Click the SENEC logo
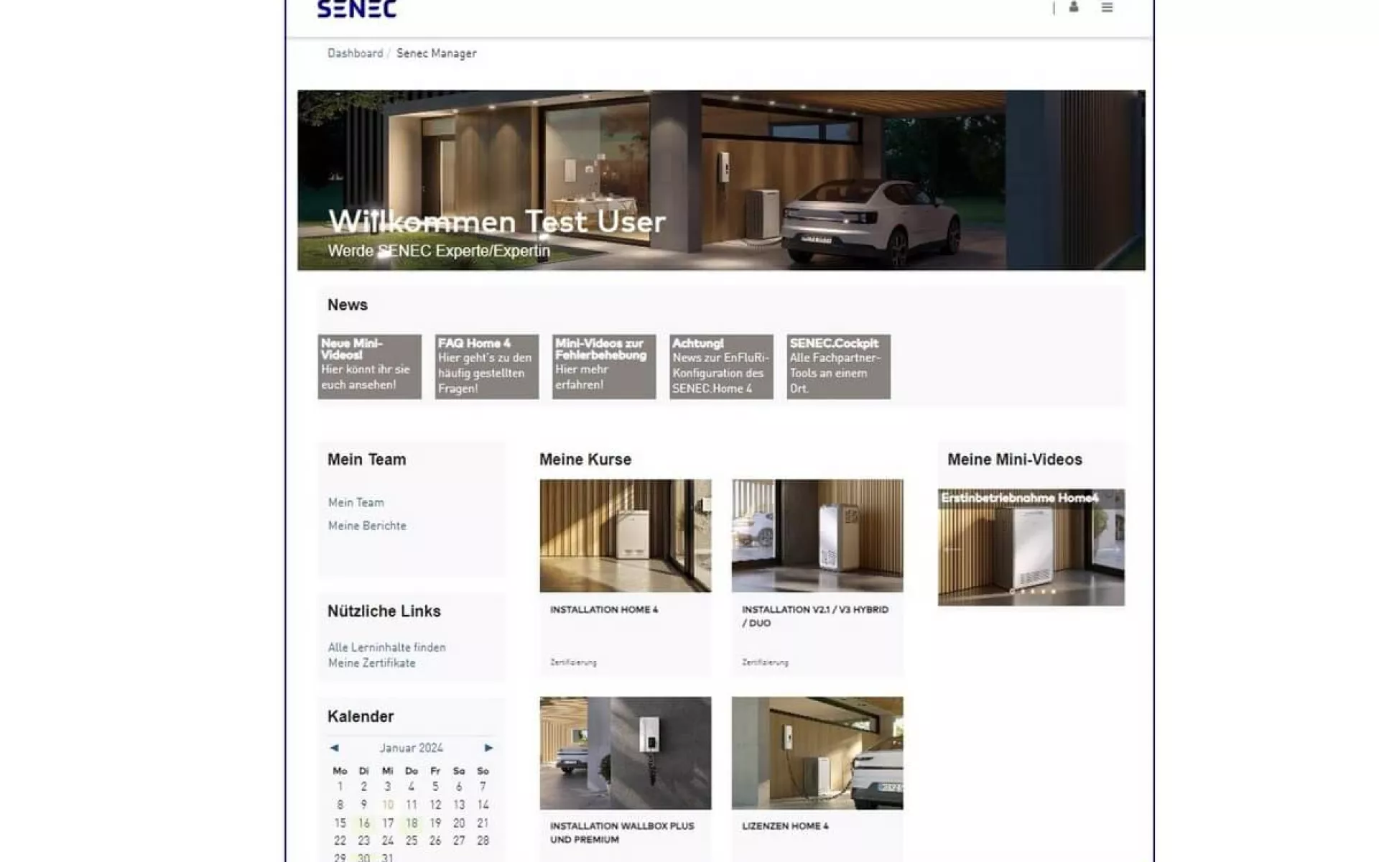 tap(357, 9)
